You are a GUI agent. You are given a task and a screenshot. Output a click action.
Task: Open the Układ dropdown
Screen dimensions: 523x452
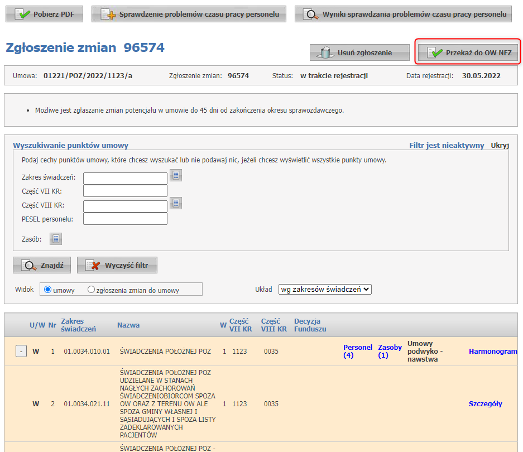pos(325,290)
